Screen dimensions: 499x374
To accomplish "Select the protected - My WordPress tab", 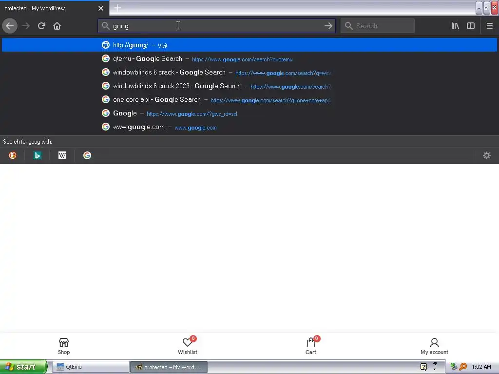I will (x=55, y=8).
